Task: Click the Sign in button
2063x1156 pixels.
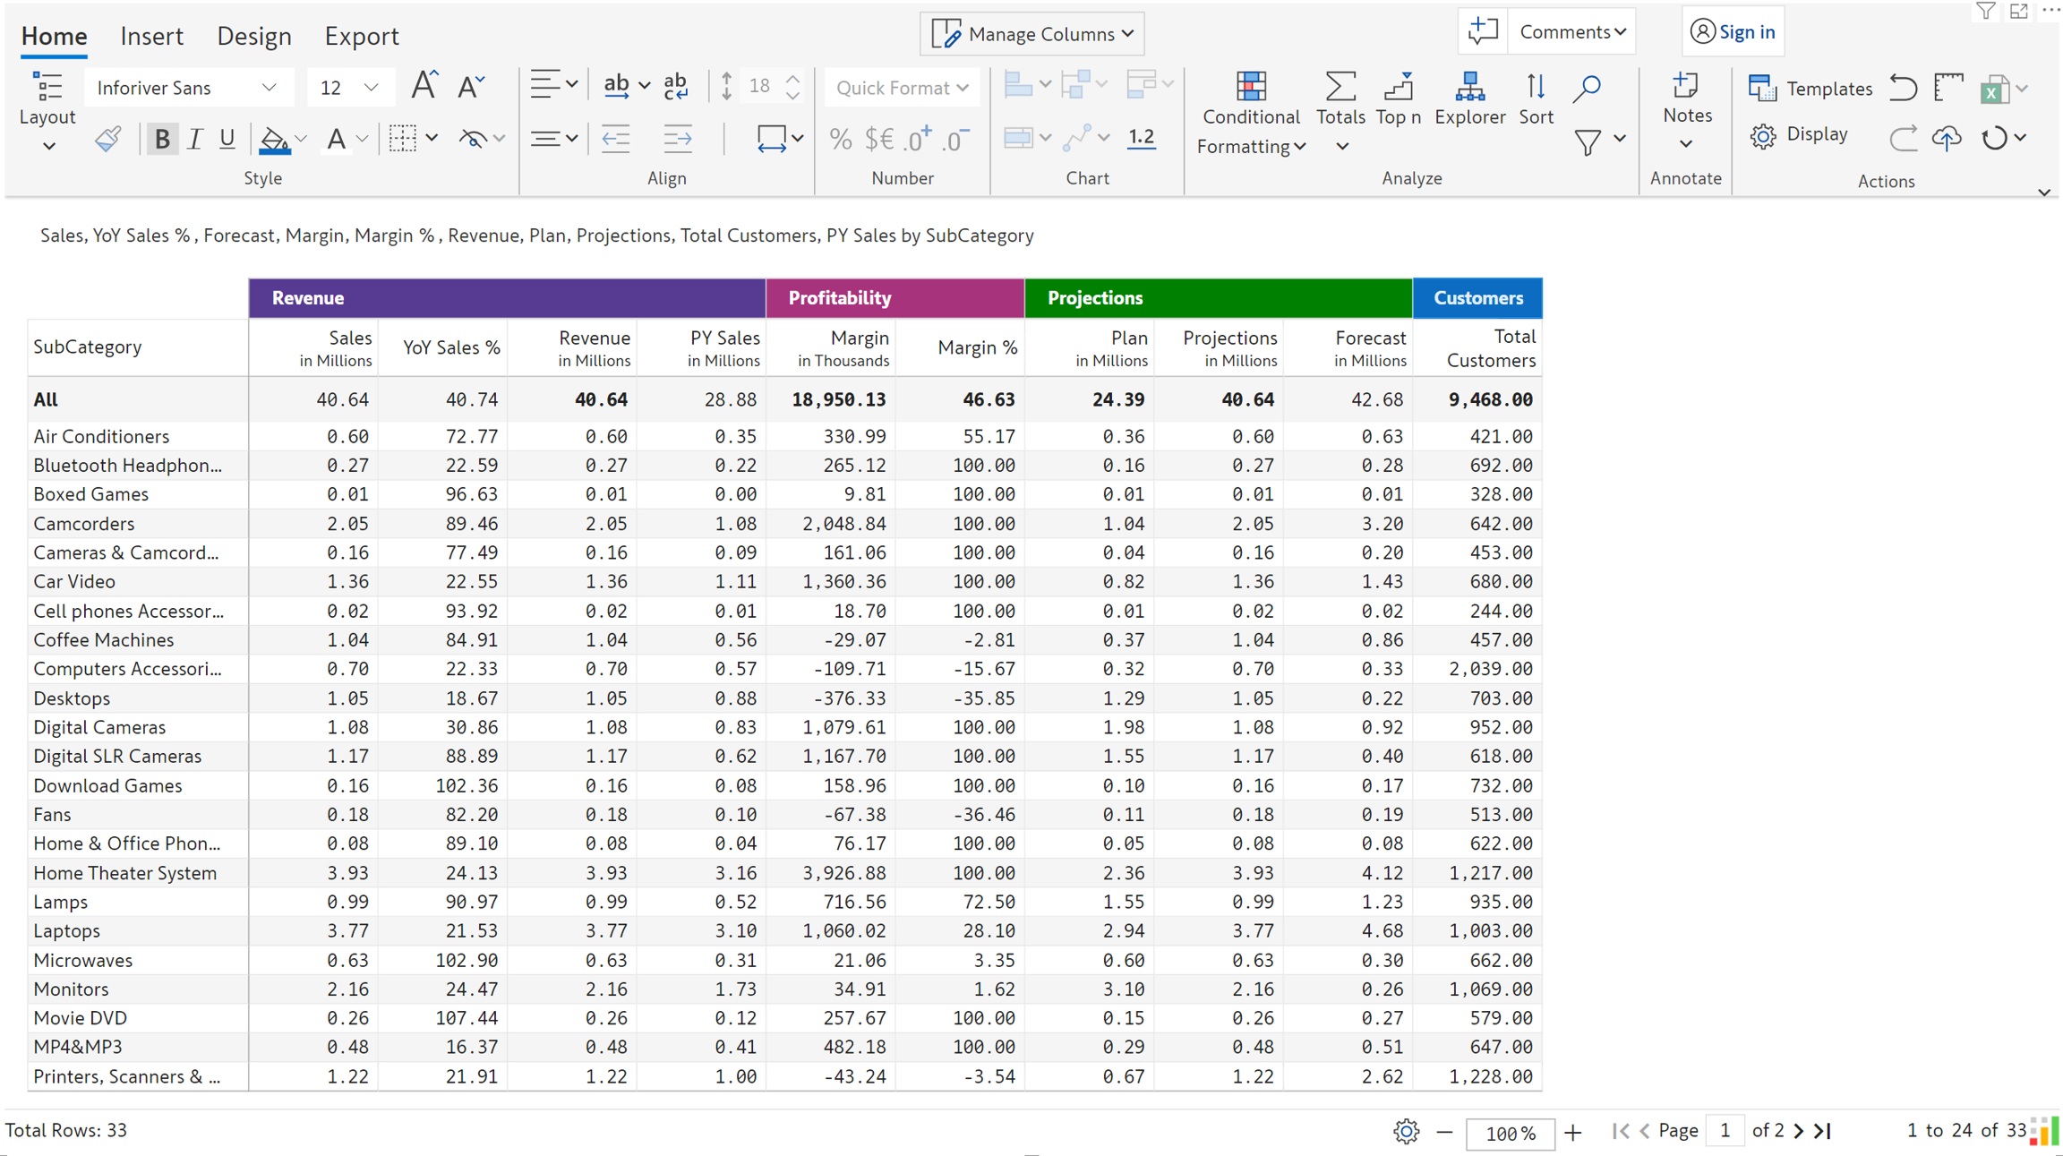Action: [1733, 32]
